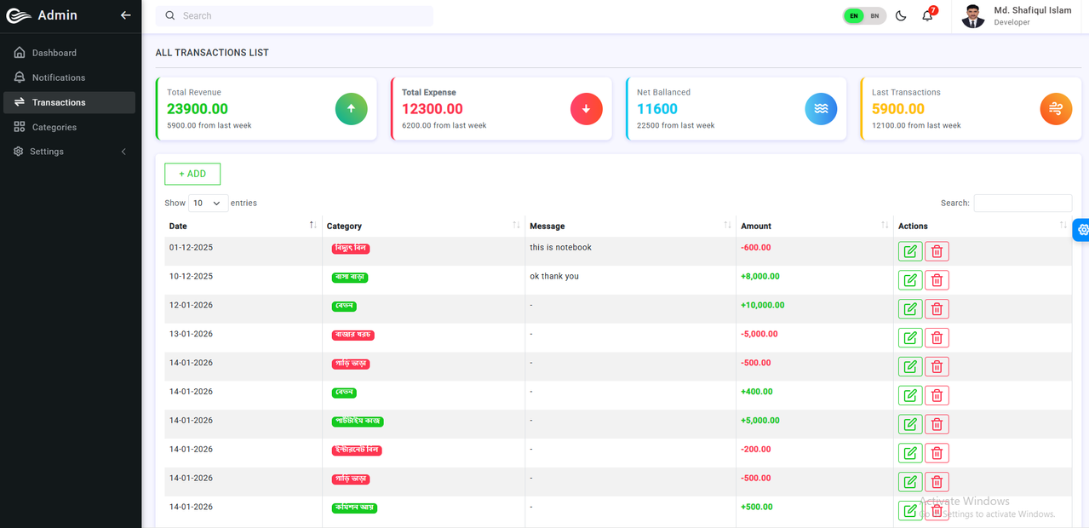Edit the +5,000.00 transaction

910,424
